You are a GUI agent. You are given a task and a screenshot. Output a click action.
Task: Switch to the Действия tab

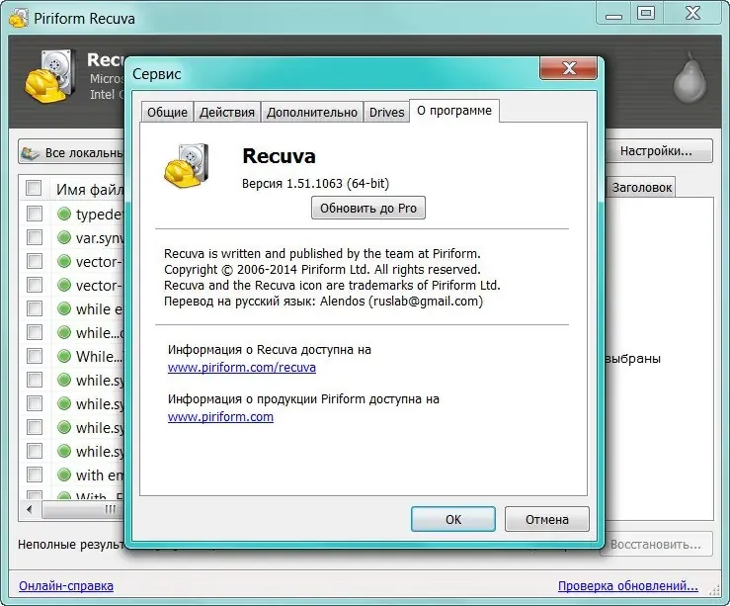coord(227,113)
